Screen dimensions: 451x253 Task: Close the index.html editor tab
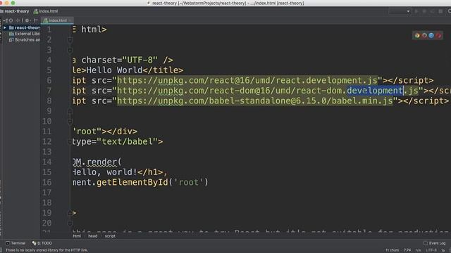(x=70, y=20)
